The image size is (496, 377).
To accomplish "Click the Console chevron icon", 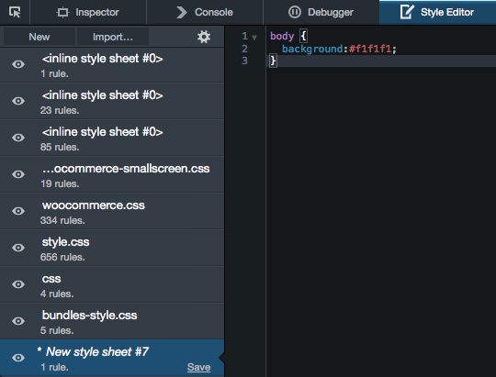I will [x=182, y=12].
